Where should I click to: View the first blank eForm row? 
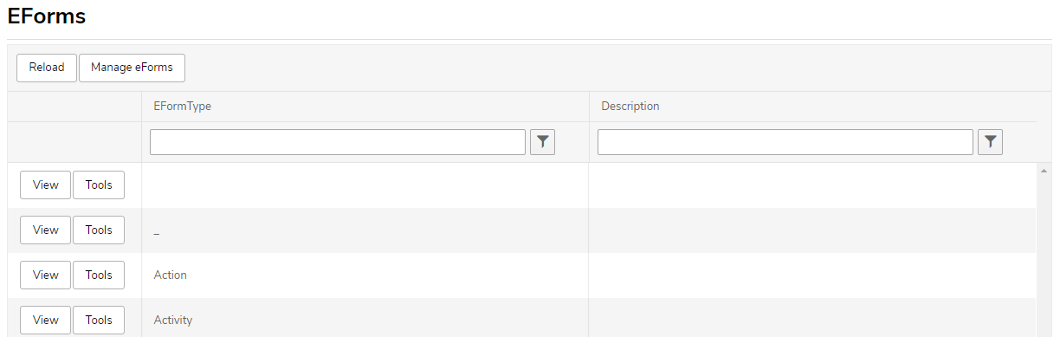[x=45, y=185]
